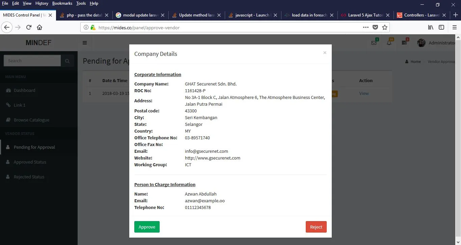The image size is (461, 245).
Task: Open the Firefox Library
Action: click(431, 27)
